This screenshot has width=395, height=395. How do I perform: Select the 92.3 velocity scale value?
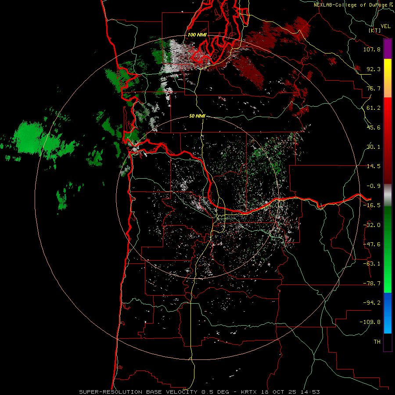click(373, 69)
